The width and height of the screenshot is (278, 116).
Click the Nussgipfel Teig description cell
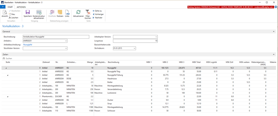click(114, 71)
